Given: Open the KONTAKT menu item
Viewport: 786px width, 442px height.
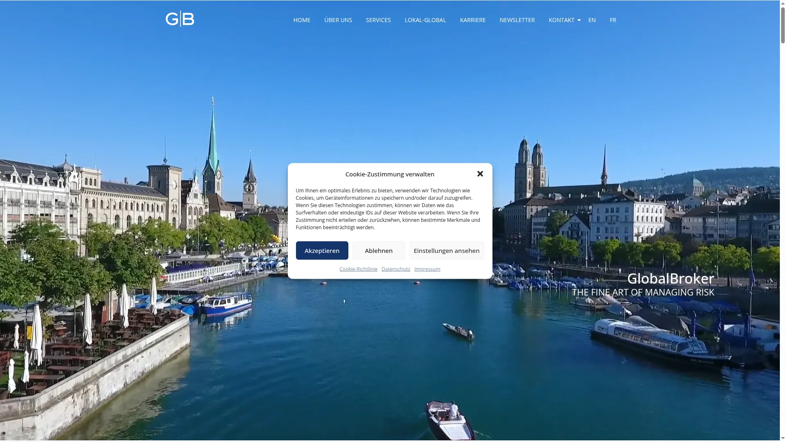Looking at the screenshot, I should pyautogui.click(x=561, y=20).
